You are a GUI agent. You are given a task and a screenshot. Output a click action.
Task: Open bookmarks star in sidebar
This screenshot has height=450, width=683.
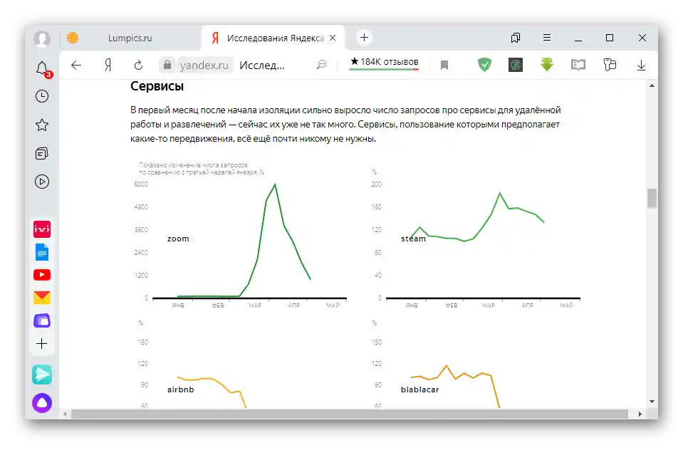pos(42,125)
